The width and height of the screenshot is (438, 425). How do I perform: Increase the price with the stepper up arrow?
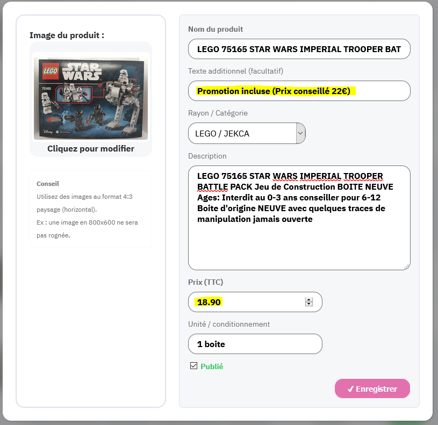coord(308,300)
